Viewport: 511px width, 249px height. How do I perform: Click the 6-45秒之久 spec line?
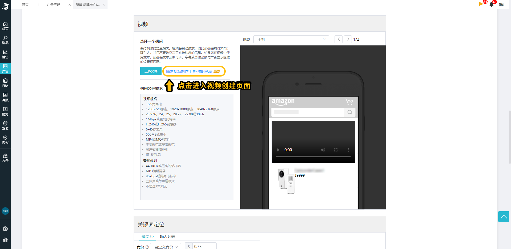154,129
